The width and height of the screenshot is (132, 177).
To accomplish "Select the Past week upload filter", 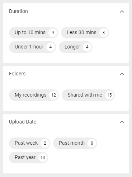I will pyautogui.click(x=29, y=143).
